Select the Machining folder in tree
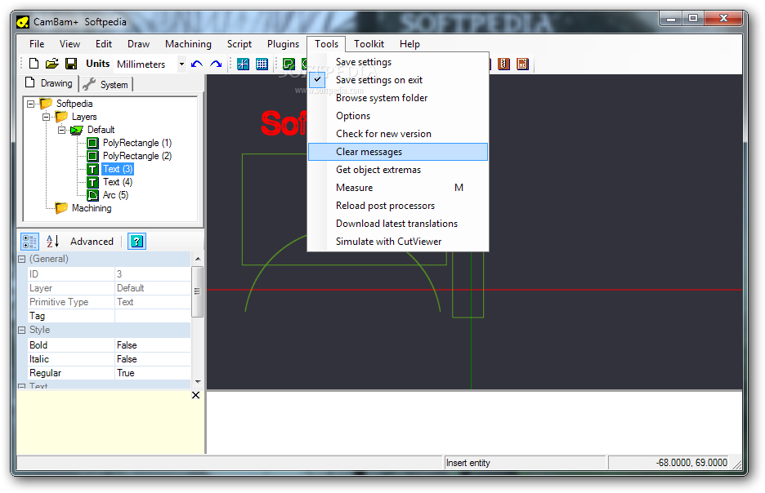The image size is (765, 493). pyautogui.click(x=92, y=208)
